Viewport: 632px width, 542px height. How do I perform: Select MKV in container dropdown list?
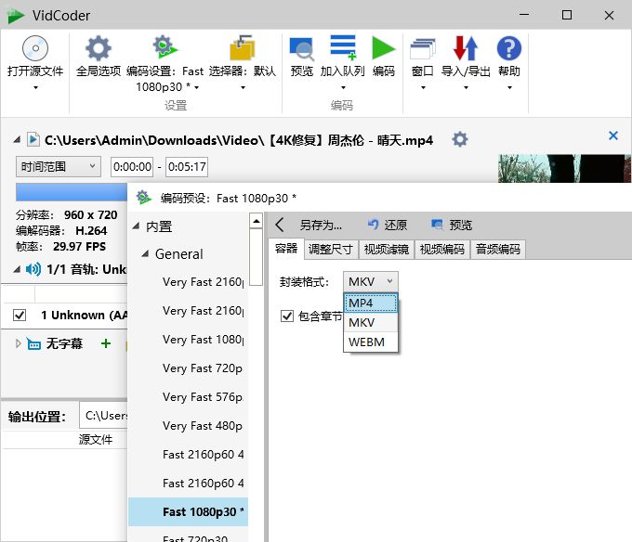(371, 323)
